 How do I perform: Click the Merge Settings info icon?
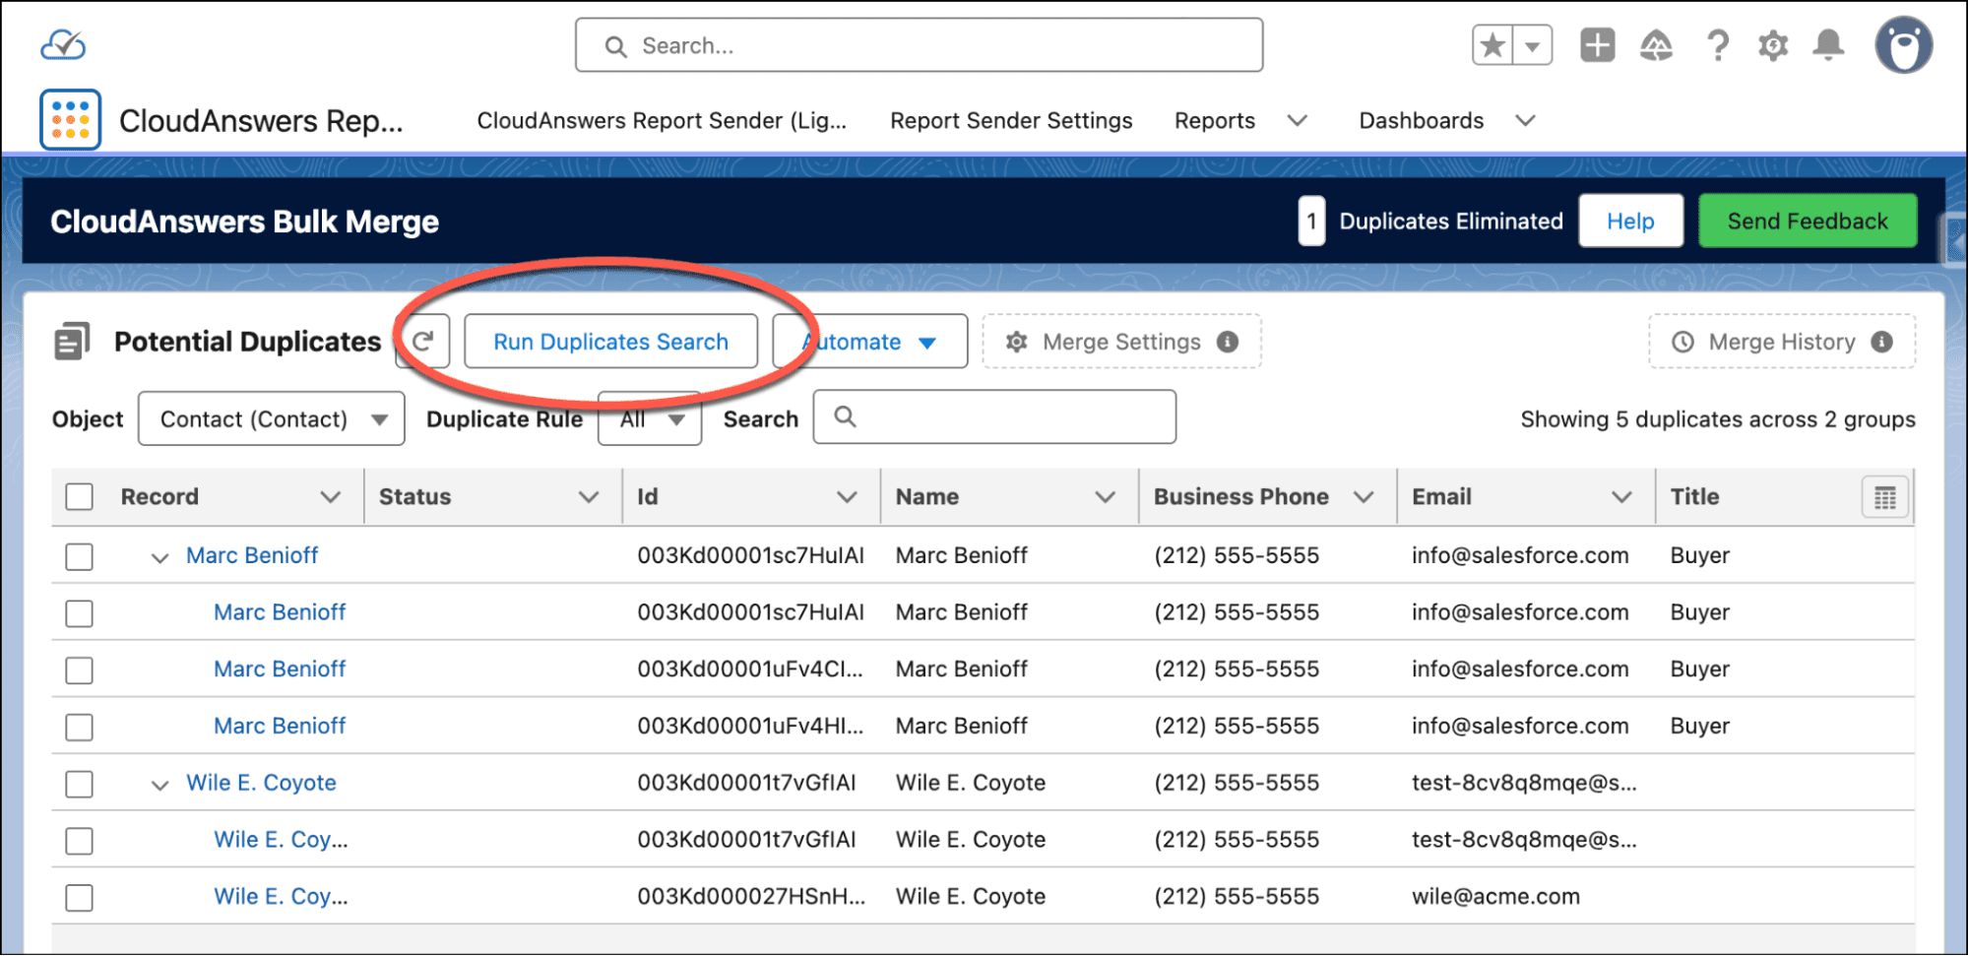coord(1228,342)
